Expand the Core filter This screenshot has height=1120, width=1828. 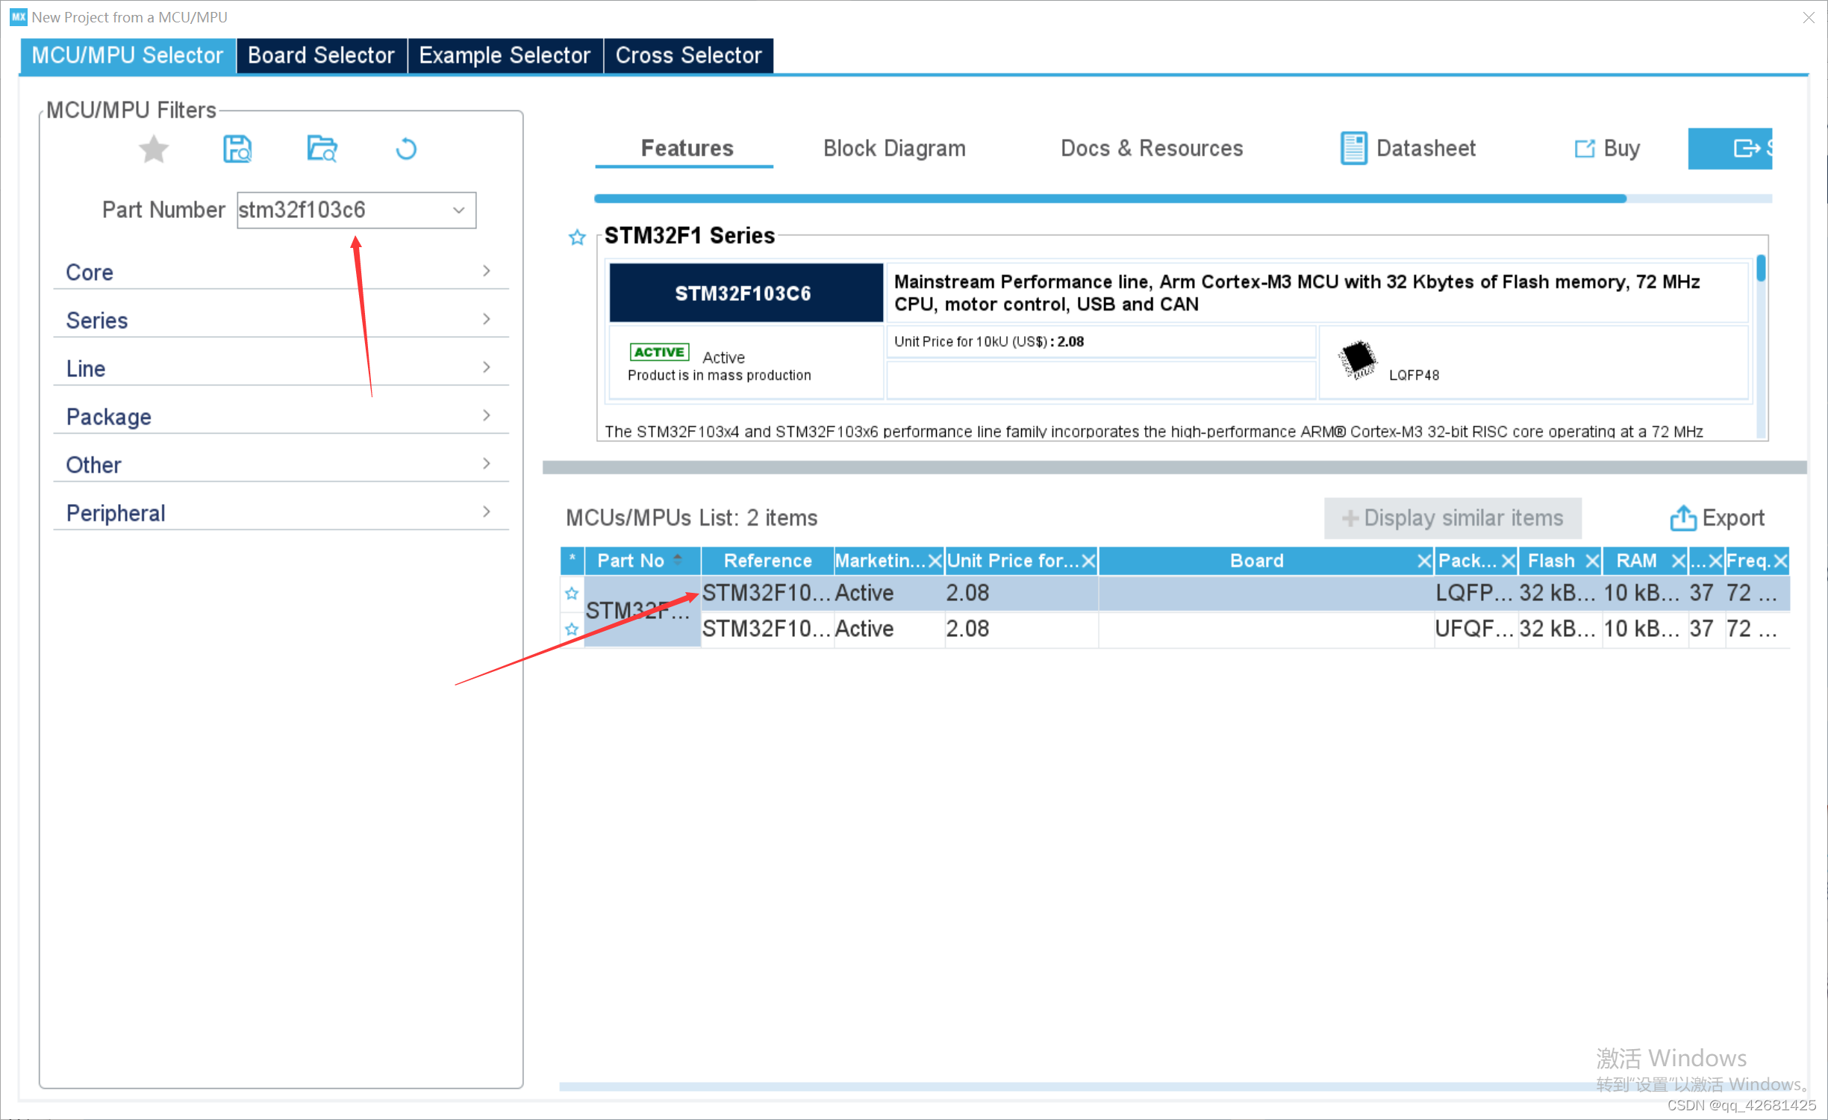(x=281, y=272)
